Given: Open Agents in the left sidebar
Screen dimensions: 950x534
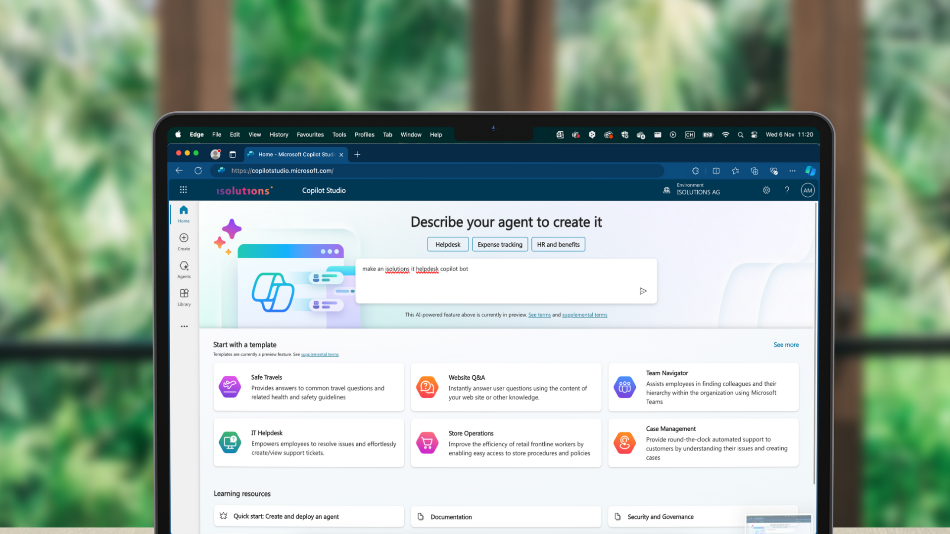Looking at the screenshot, I should click(184, 269).
